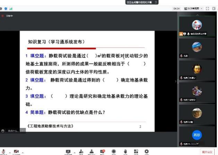Expand the camera options arrow
The width and height of the screenshot is (218, 155).
click(23, 152)
